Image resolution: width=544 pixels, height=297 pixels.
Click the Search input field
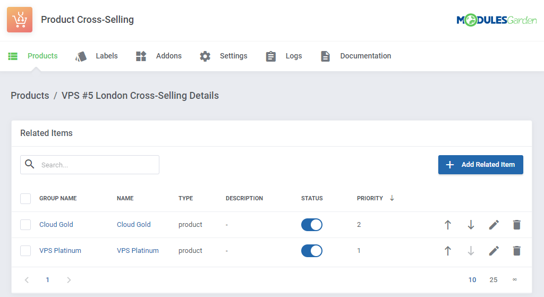(x=90, y=165)
